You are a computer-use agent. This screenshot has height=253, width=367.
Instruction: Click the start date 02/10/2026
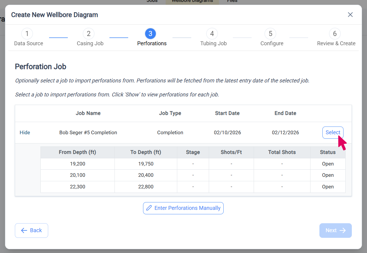coord(227,132)
